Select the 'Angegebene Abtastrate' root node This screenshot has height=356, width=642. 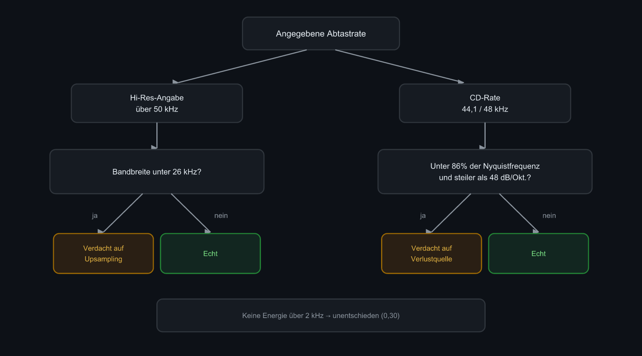pos(321,33)
